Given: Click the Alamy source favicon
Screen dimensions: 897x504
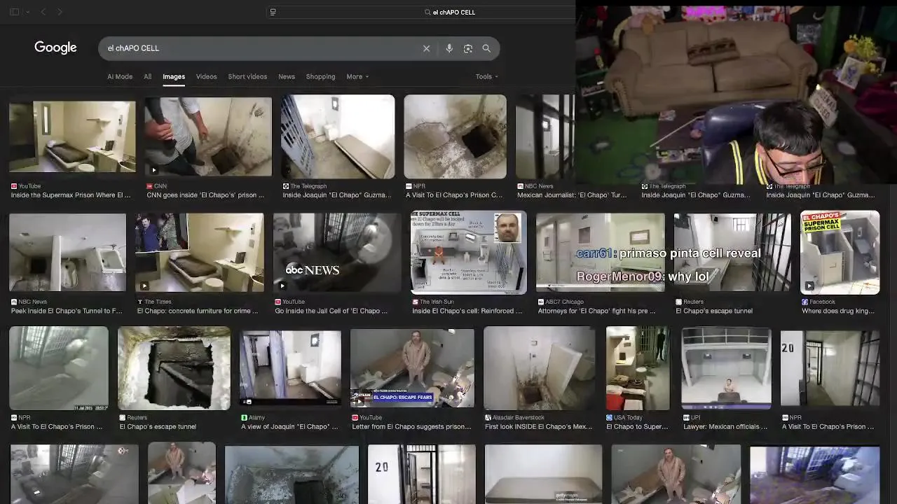Looking at the screenshot, I should tap(245, 417).
